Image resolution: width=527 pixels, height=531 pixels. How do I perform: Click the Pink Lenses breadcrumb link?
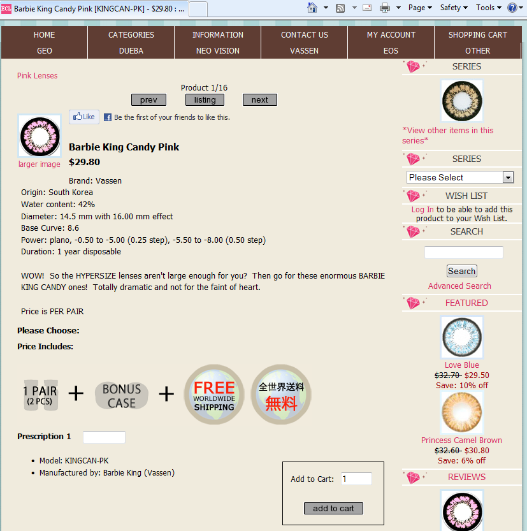click(x=37, y=75)
